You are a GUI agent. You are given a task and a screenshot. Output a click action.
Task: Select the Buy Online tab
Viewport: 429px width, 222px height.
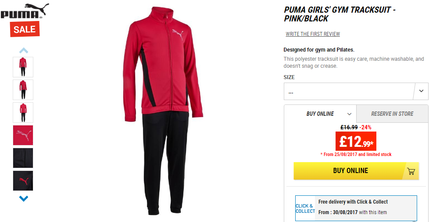click(320, 114)
